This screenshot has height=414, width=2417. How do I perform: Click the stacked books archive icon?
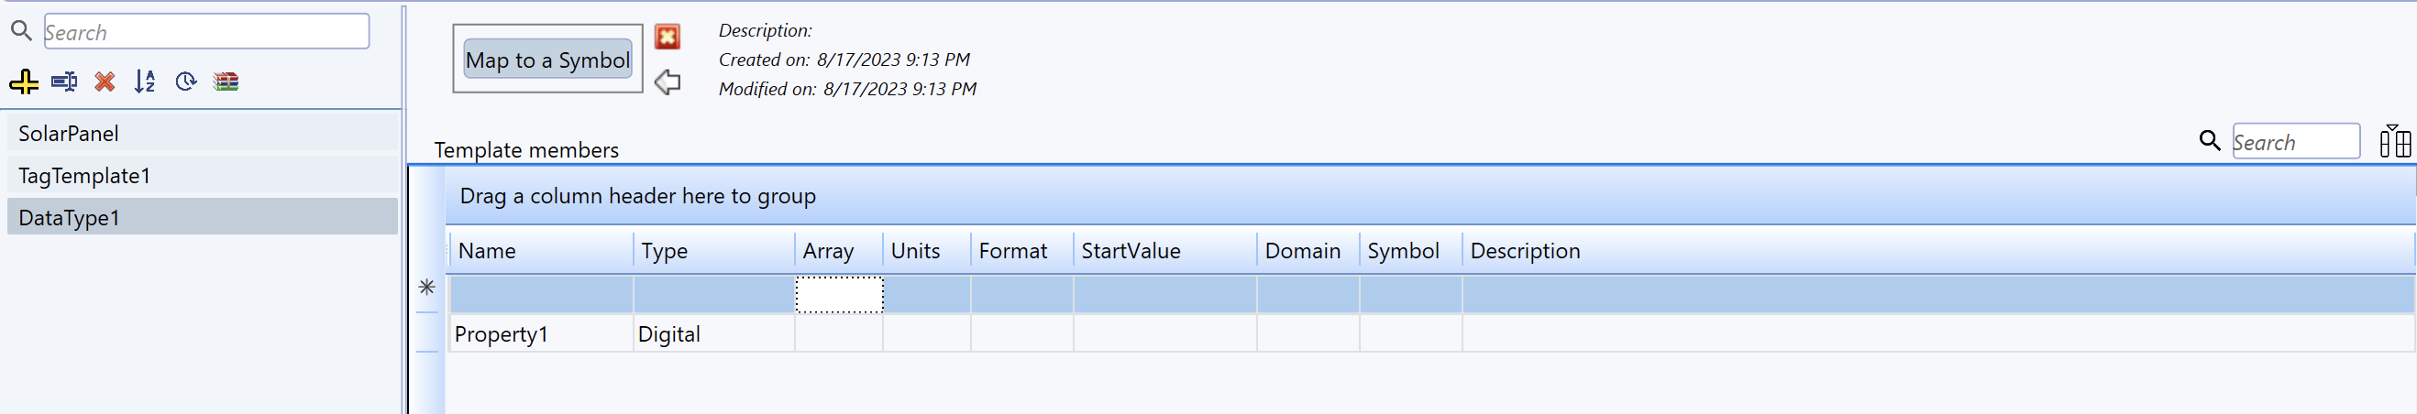226,82
